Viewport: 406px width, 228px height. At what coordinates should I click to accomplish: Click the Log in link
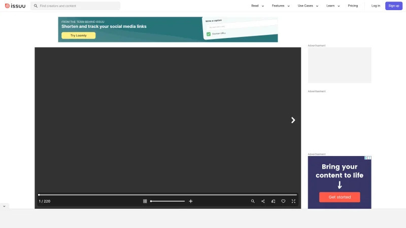[x=376, y=6]
